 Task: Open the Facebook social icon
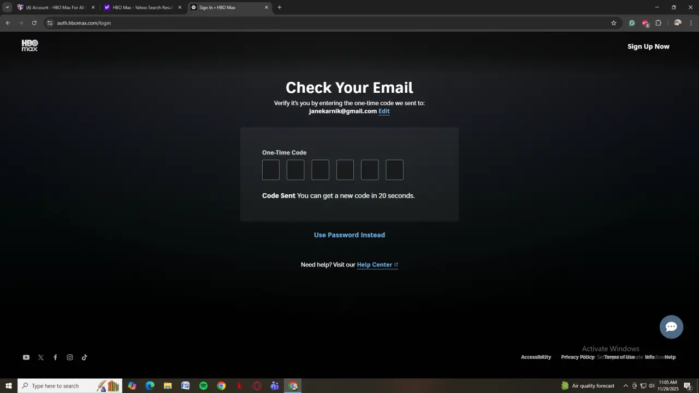coord(55,358)
